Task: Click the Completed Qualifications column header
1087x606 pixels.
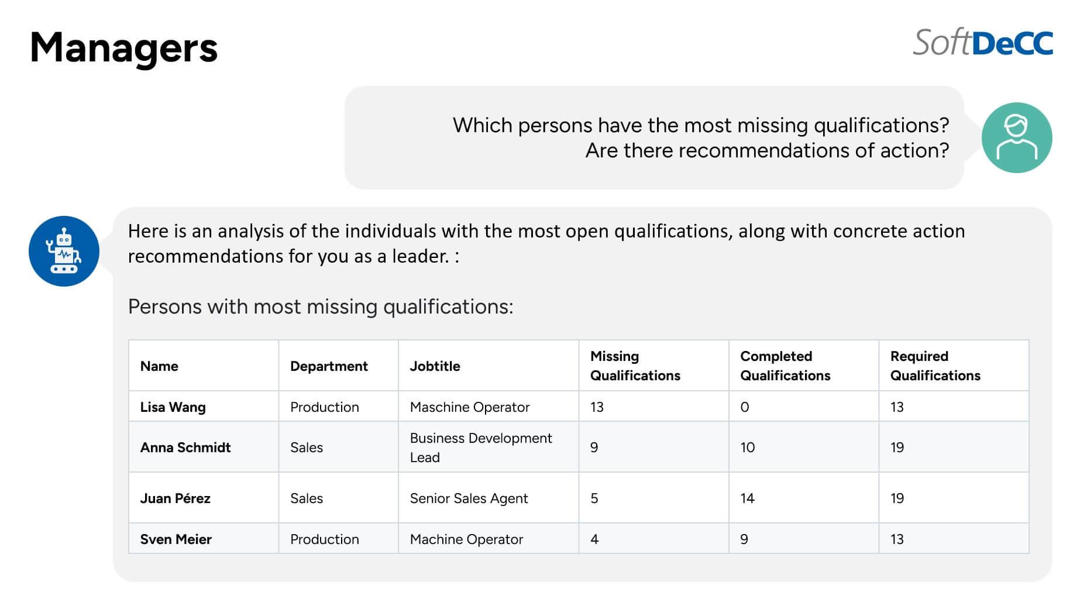Action: coord(785,366)
